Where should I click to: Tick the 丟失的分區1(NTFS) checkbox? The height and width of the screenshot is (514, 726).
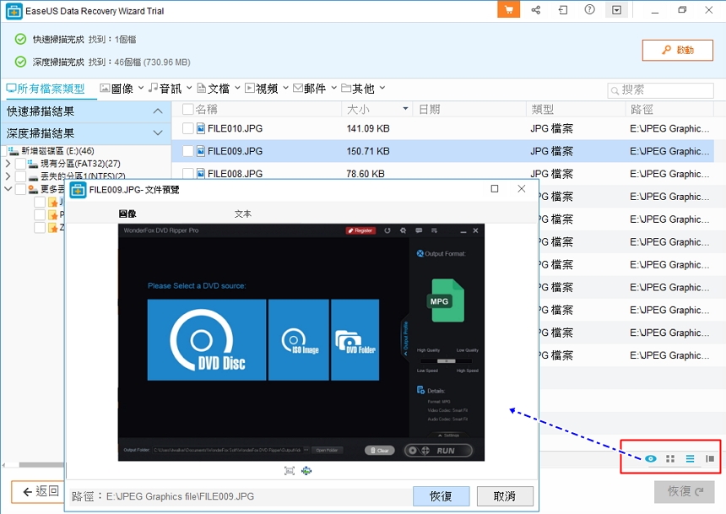tap(20, 176)
